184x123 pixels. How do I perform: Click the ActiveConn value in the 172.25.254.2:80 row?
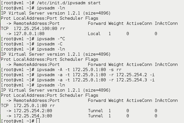click(128, 111)
